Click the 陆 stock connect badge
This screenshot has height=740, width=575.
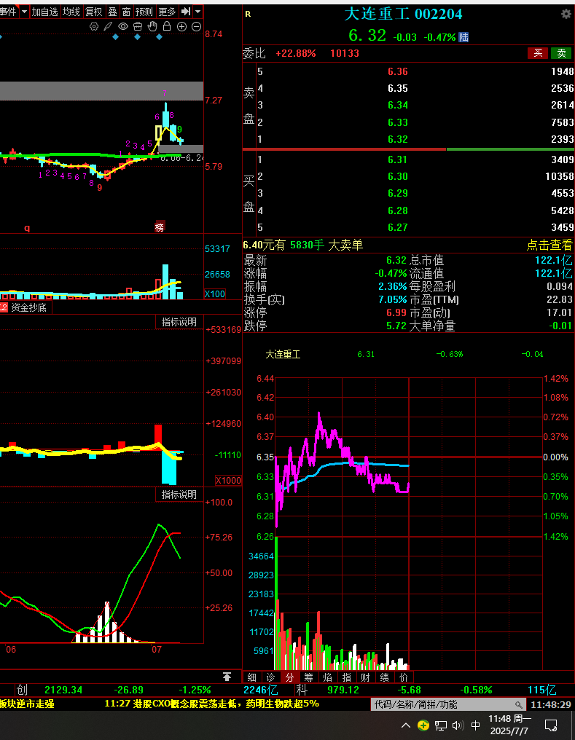click(x=463, y=37)
